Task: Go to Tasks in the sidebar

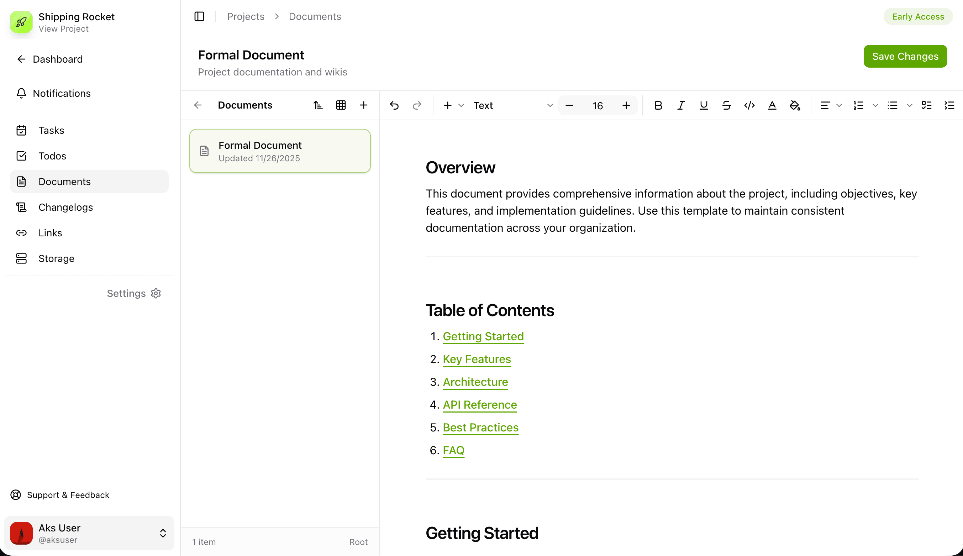Action: (x=51, y=130)
